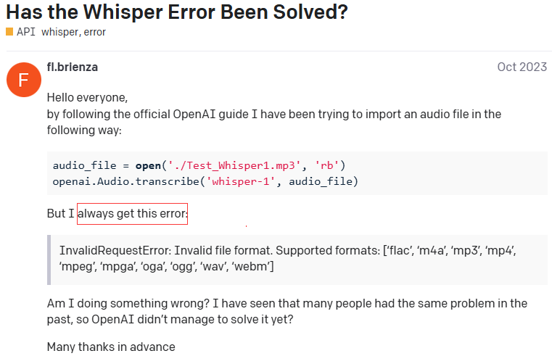Click the openai.Audio.transcribe code line
This screenshot has width=552, height=356.
tap(205, 180)
